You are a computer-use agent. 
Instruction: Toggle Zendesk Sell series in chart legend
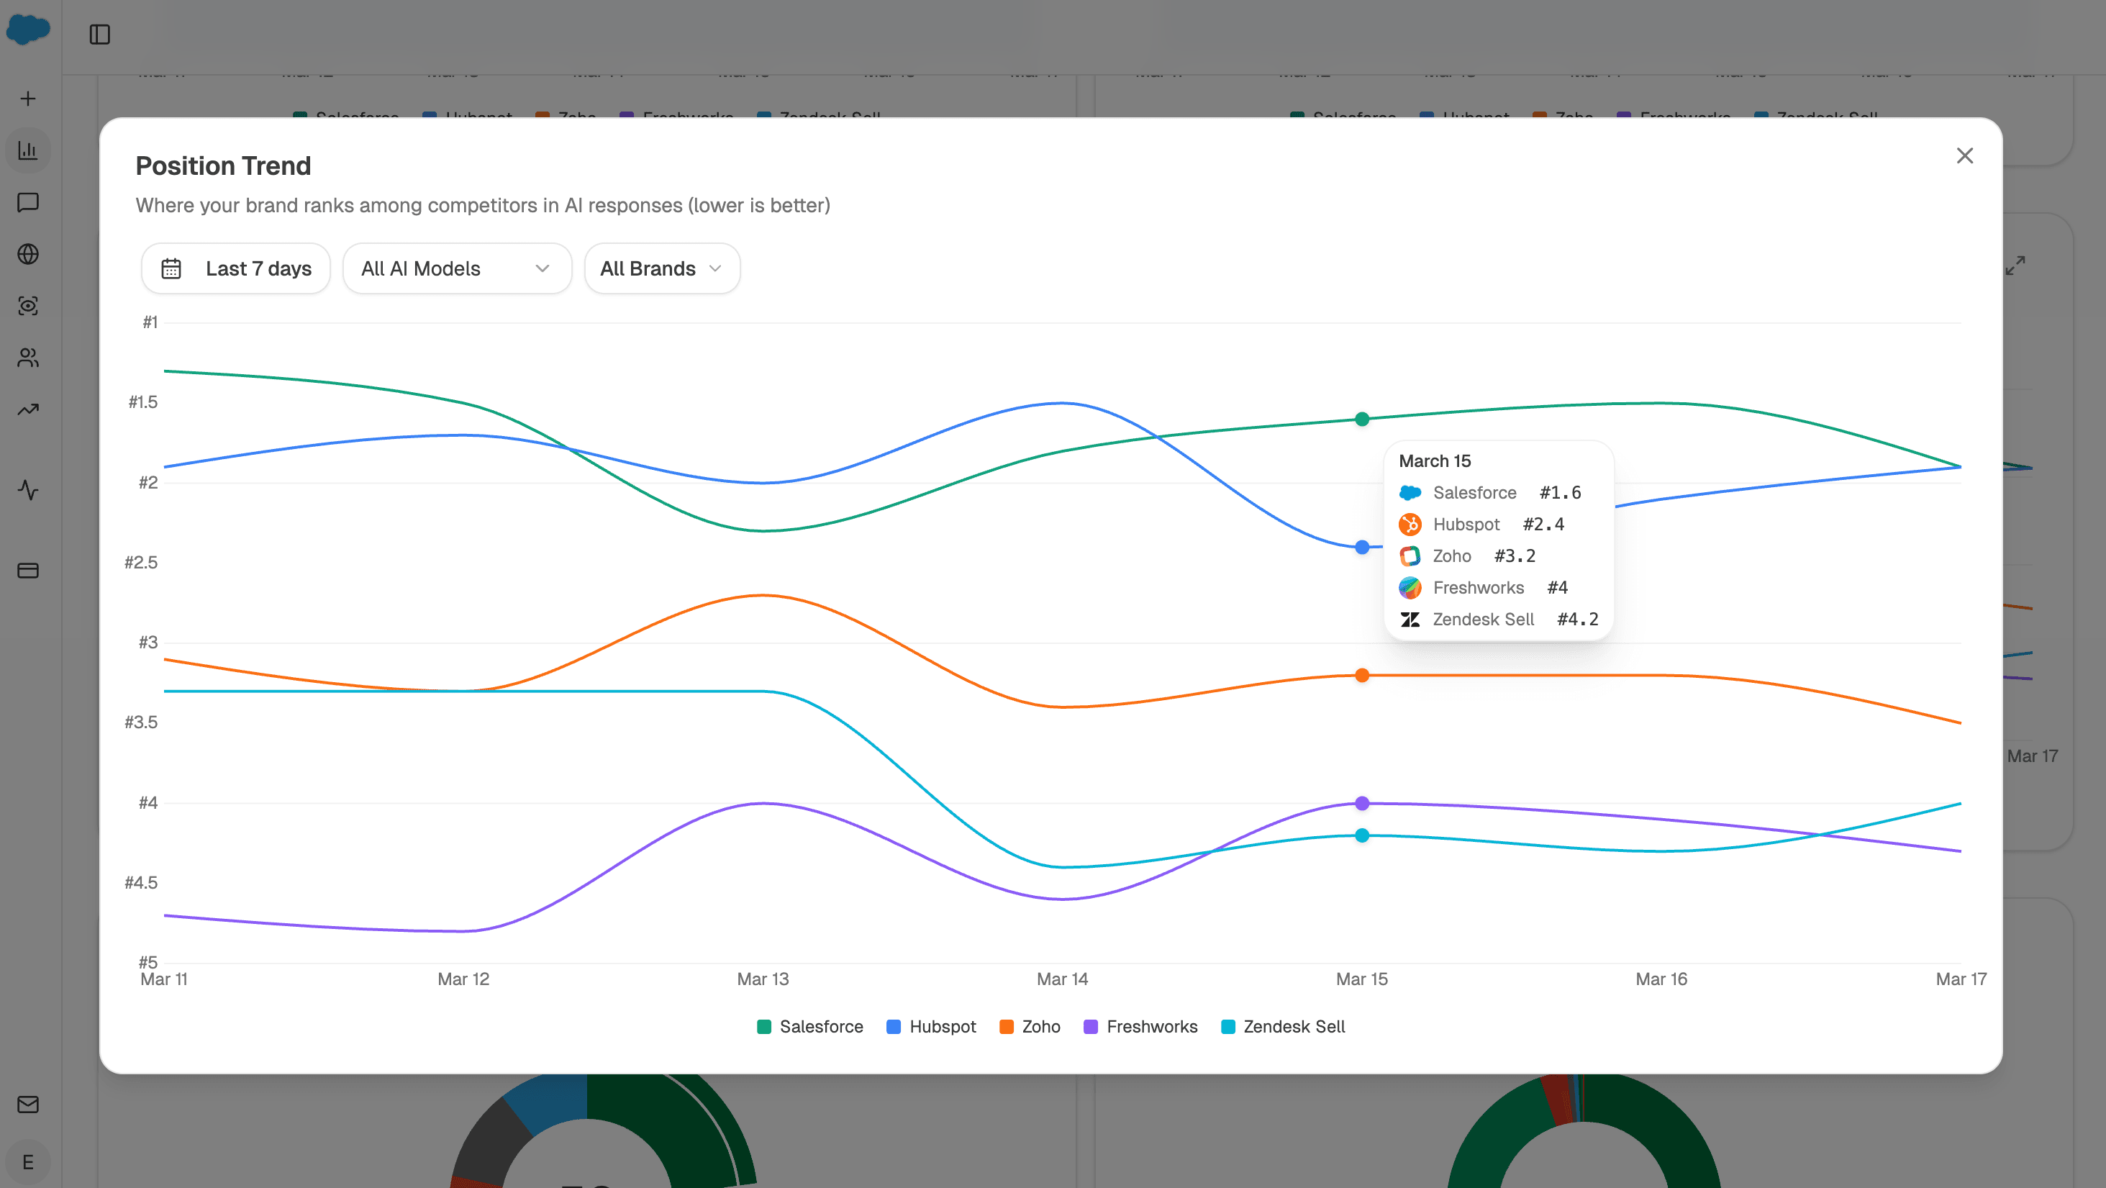pos(1282,1026)
